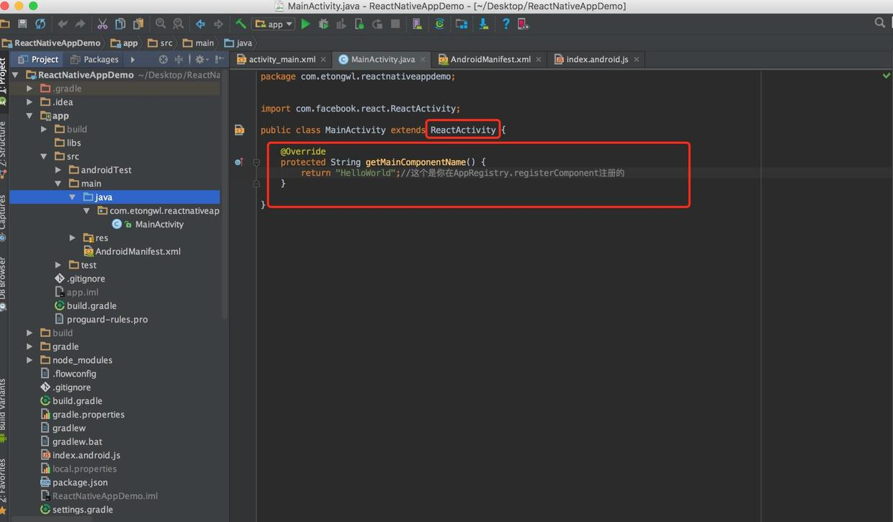The image size is (893, 522).
Task: Click Attach debugger to Android process icon
Action: (x=359, y=24)
